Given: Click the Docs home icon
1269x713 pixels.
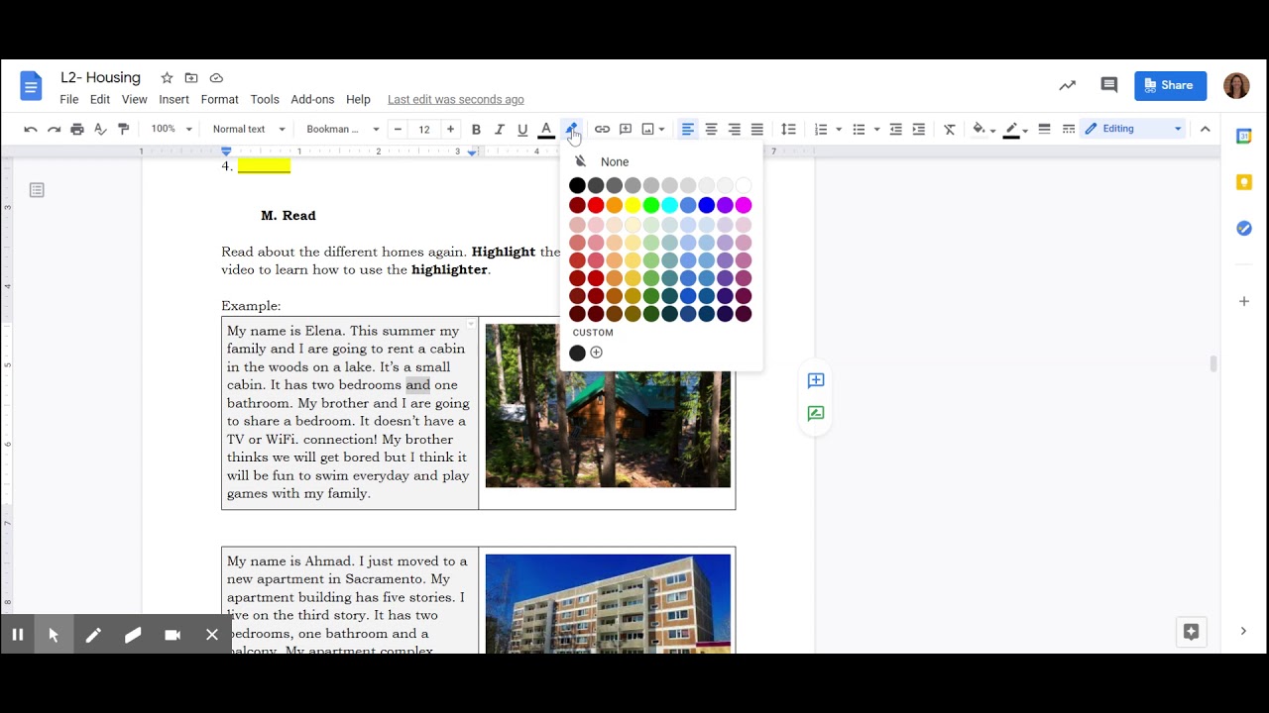Looking at the screenshot, I should (31, 86).
